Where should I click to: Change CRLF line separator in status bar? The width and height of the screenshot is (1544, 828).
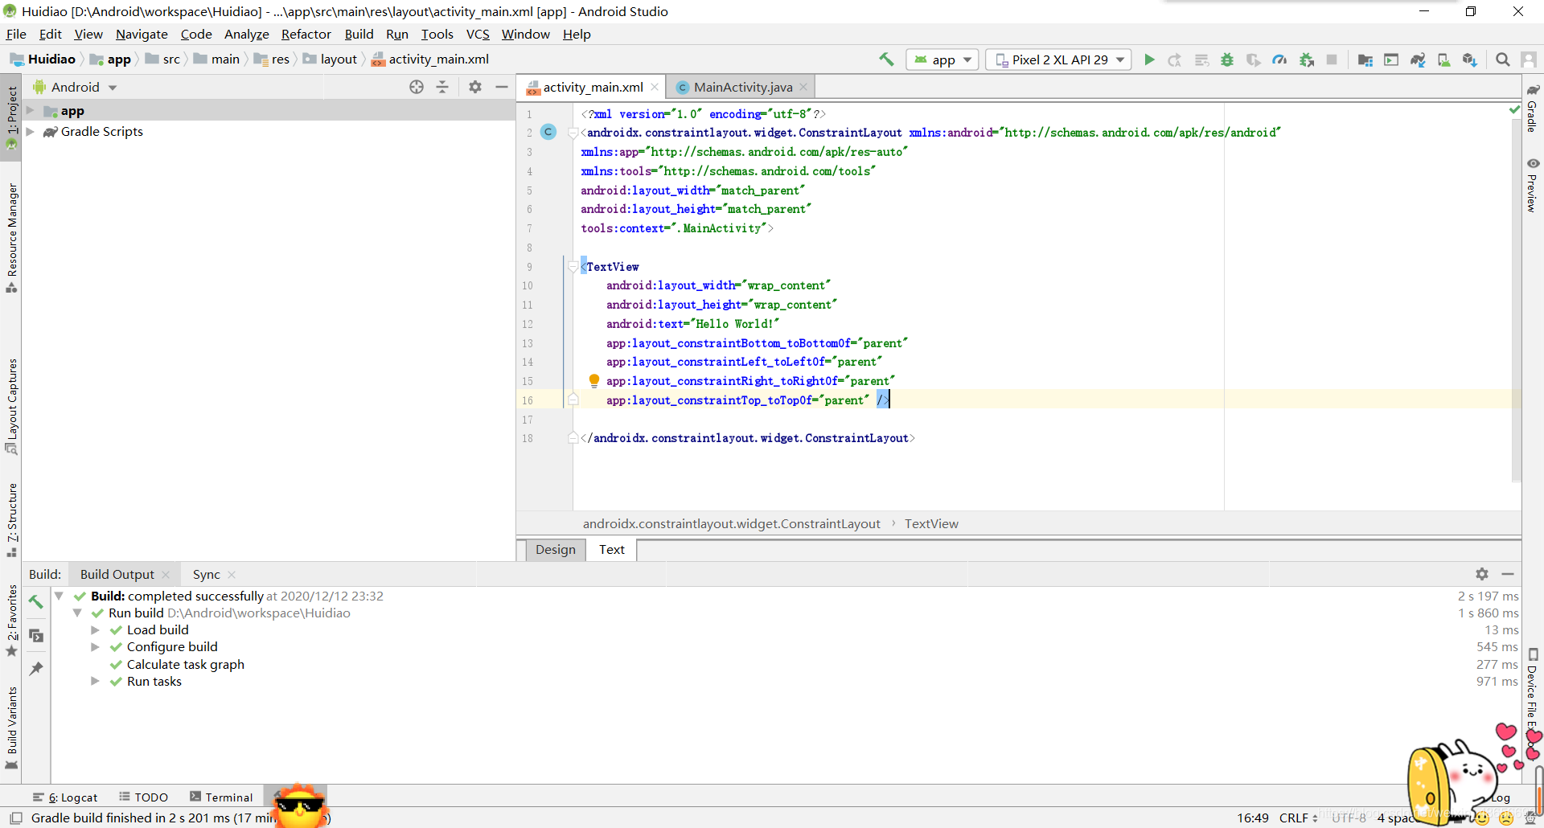[x=1298, y=818]
